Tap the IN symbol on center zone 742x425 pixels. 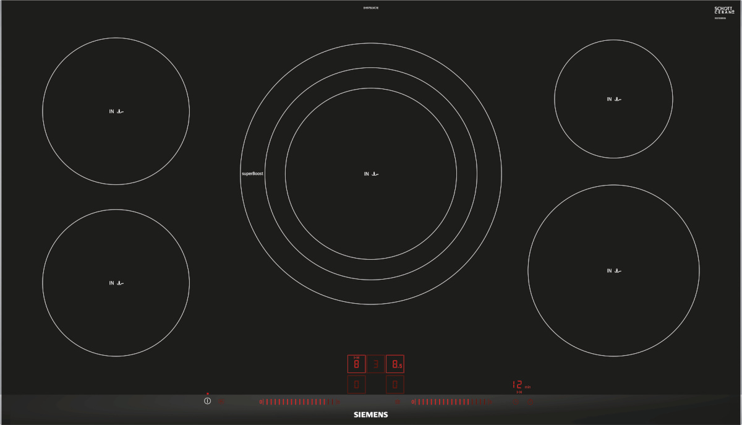(x=371, y=174)
